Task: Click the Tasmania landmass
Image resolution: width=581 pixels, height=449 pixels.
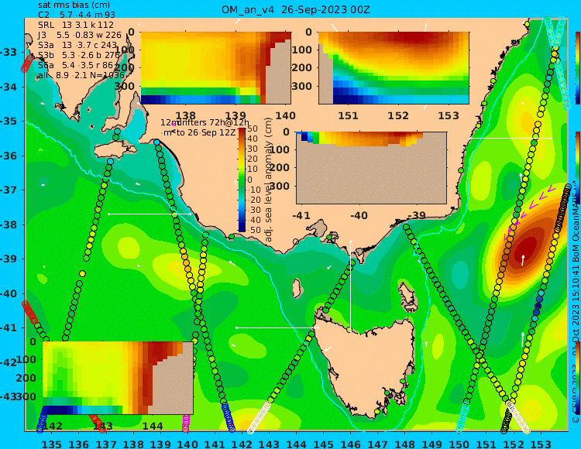Action: coord(367,365)
